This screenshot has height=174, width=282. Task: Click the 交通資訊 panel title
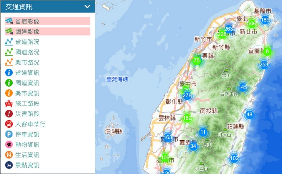pos(19,7)
